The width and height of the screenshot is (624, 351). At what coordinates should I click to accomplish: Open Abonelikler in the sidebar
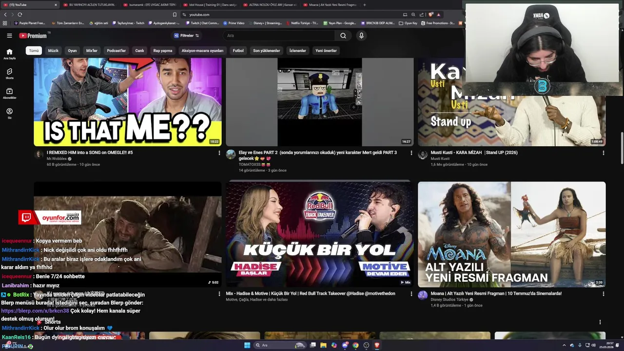(x=9, y=94)
